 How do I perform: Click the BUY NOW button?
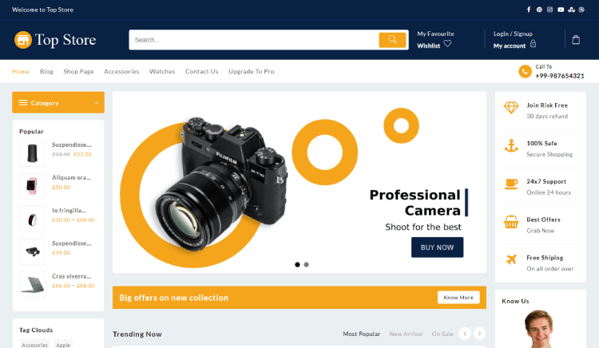437,247
